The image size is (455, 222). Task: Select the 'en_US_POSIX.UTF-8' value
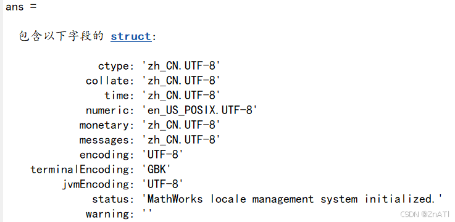(199, 110)
